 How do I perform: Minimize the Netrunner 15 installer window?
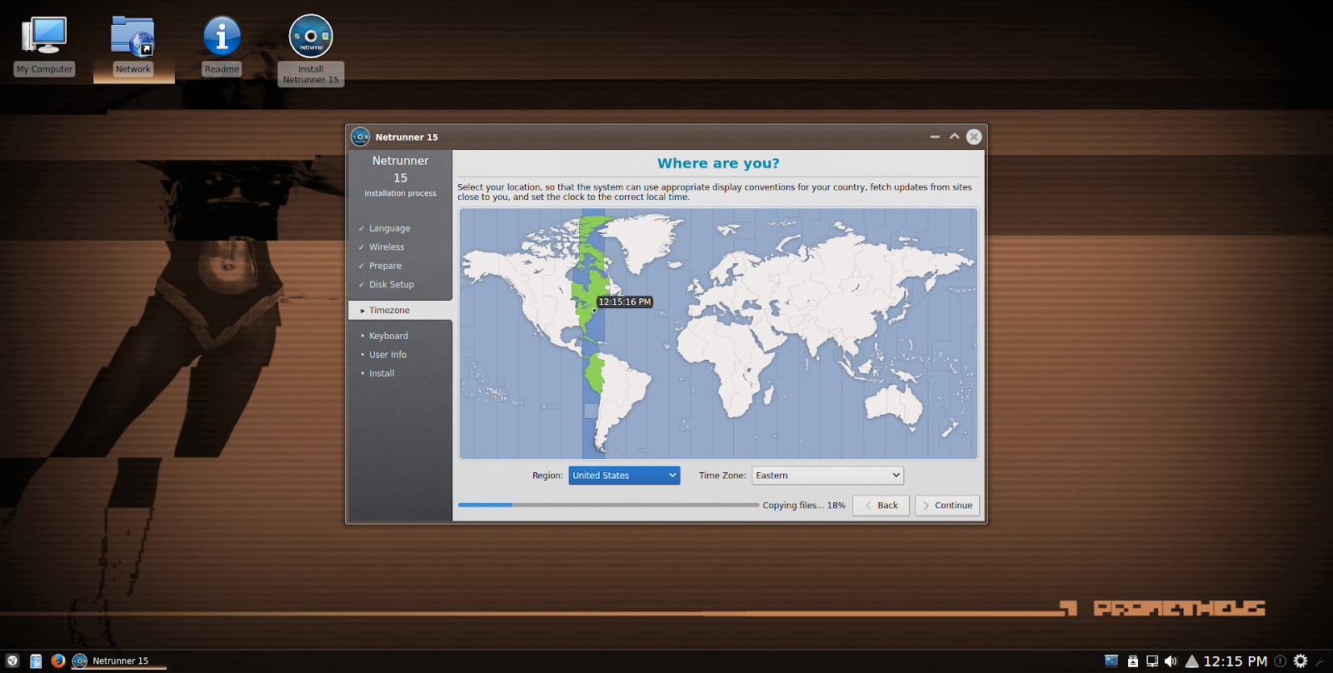point(935,137)
